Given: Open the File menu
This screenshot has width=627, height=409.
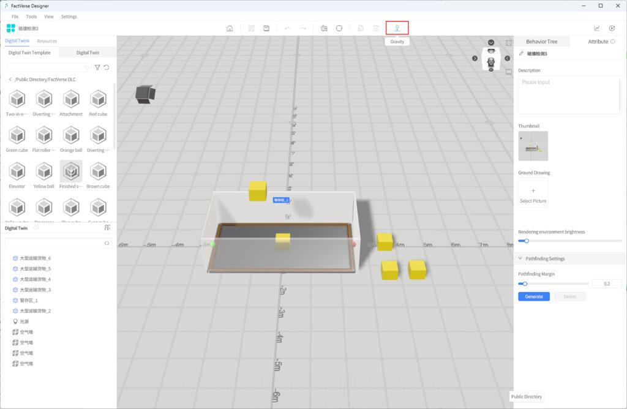Looking at the screenshot, I should coord(15,17).
